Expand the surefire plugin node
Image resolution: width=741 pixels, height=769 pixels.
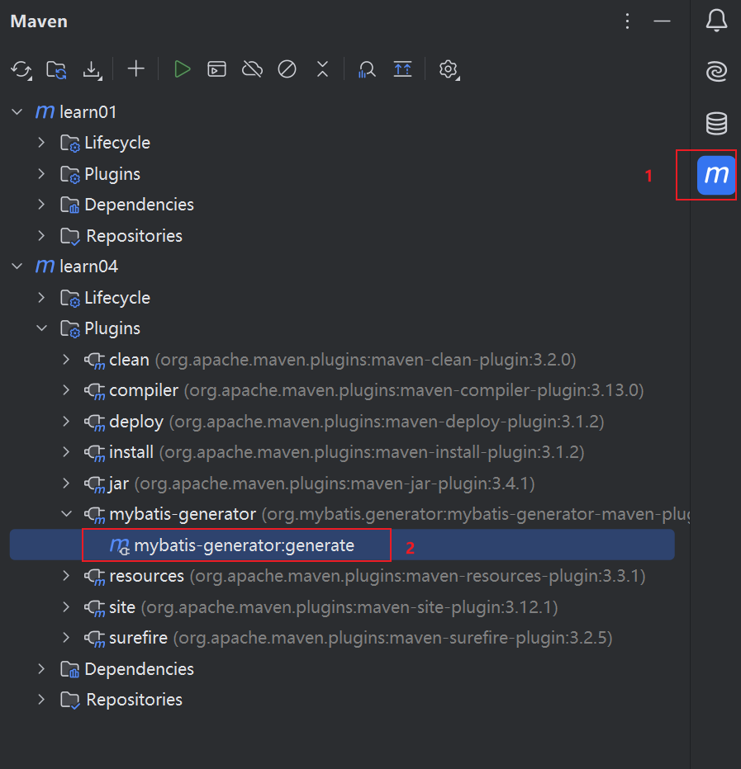click(66, 638)
